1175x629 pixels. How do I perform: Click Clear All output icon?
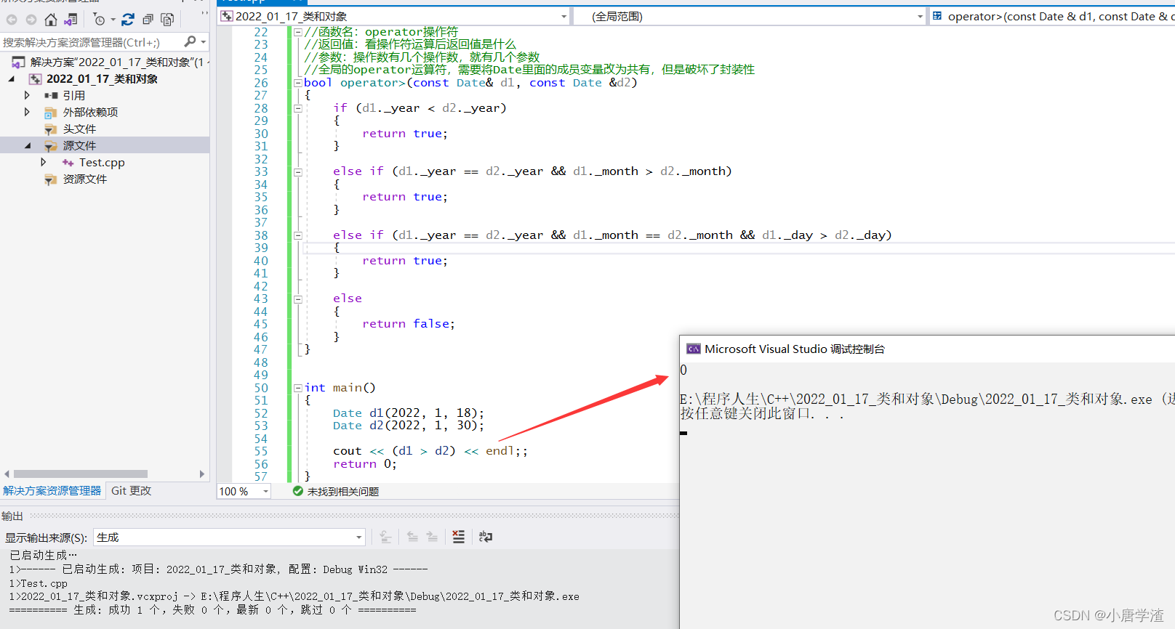click(458, 537)
